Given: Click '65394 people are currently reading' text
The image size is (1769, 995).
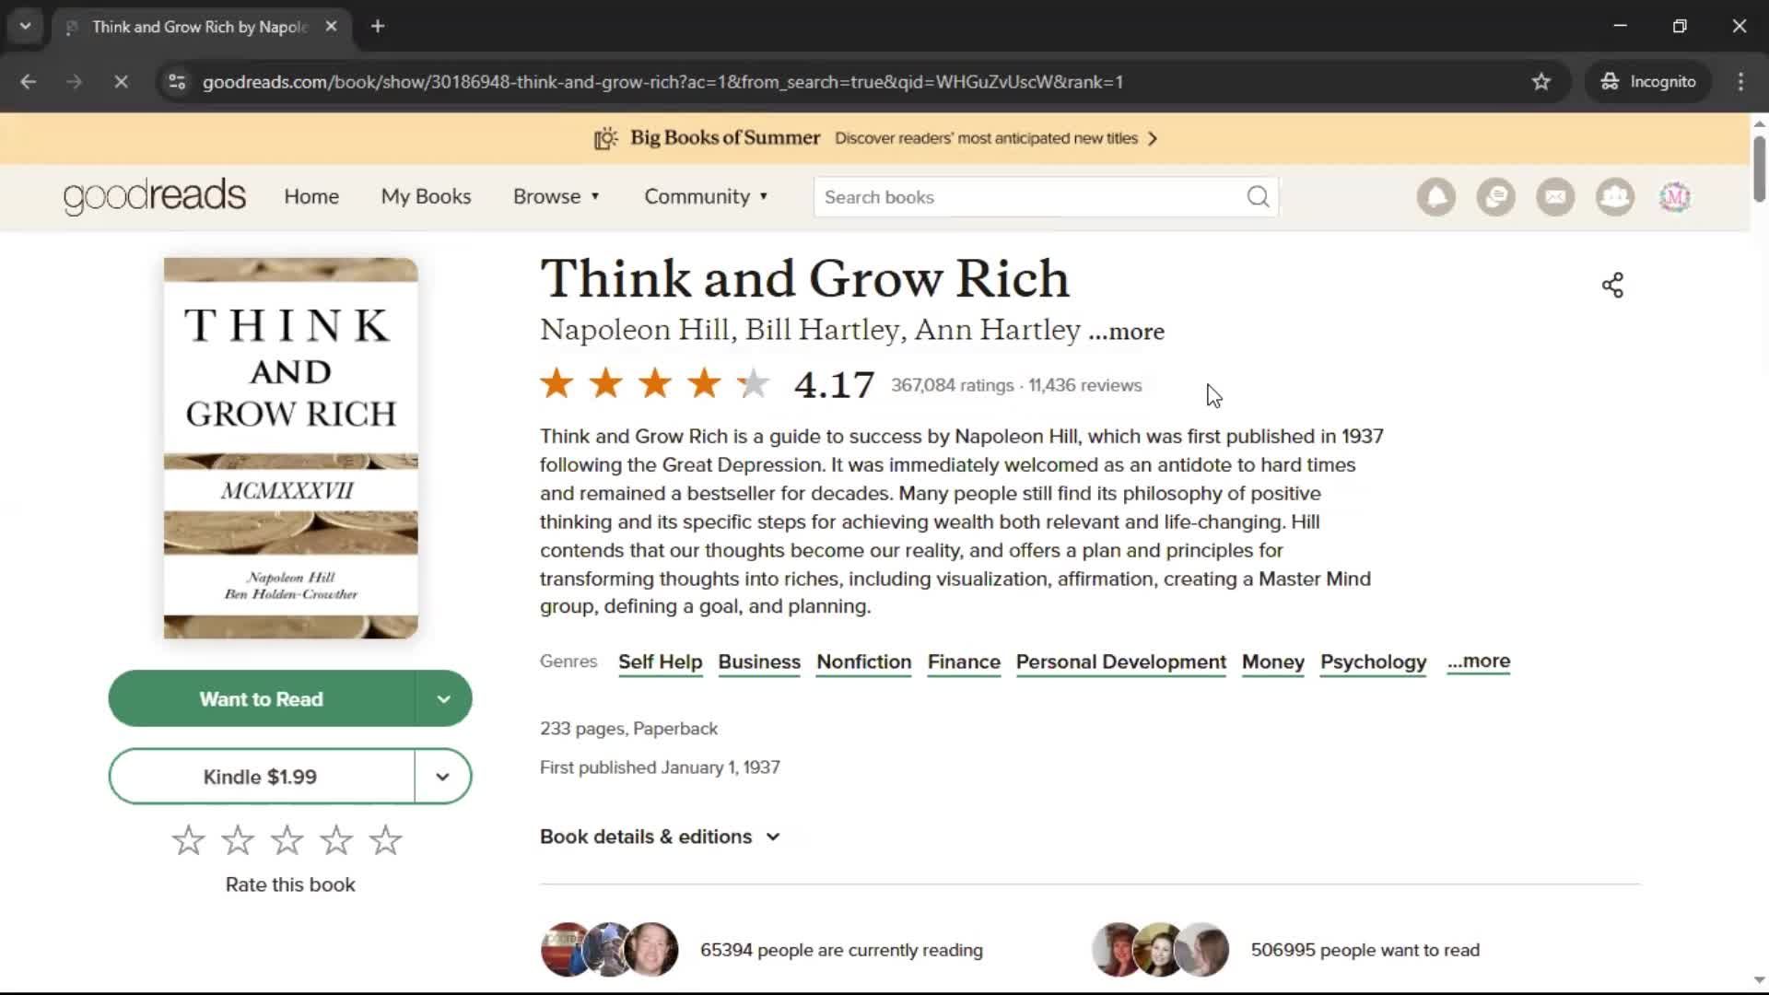Looking at the screenshot, I should tap(841, 950).
